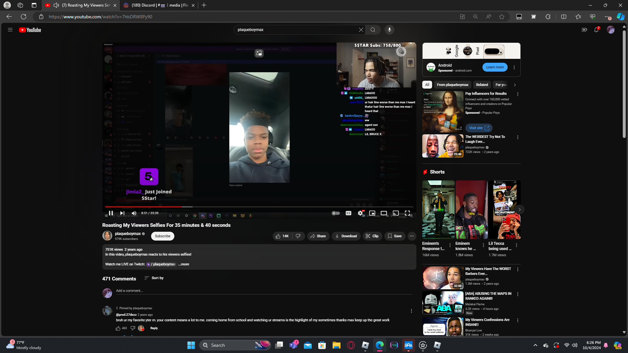Visit site for Popular Pays ad
The height and width of the screenshot is (353, 628).
point(479,128)
